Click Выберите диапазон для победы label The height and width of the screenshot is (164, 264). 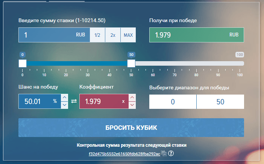coord(189,87)
